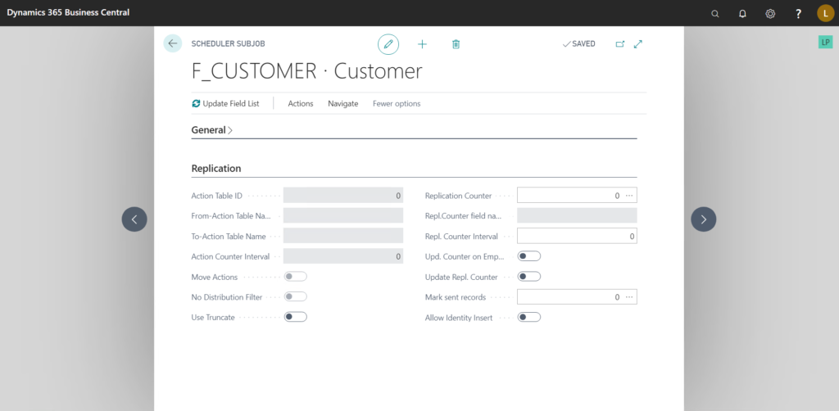The height and width of the screenshot is (411, 839).
Task: Open Mark sent records lookup ellipsis
Action: (629, 297)
